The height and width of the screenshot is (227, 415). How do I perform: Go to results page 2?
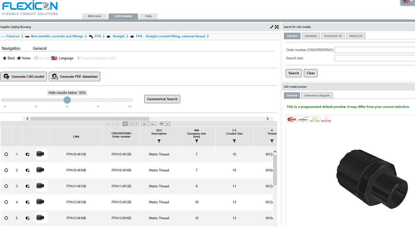click(131, 124)
